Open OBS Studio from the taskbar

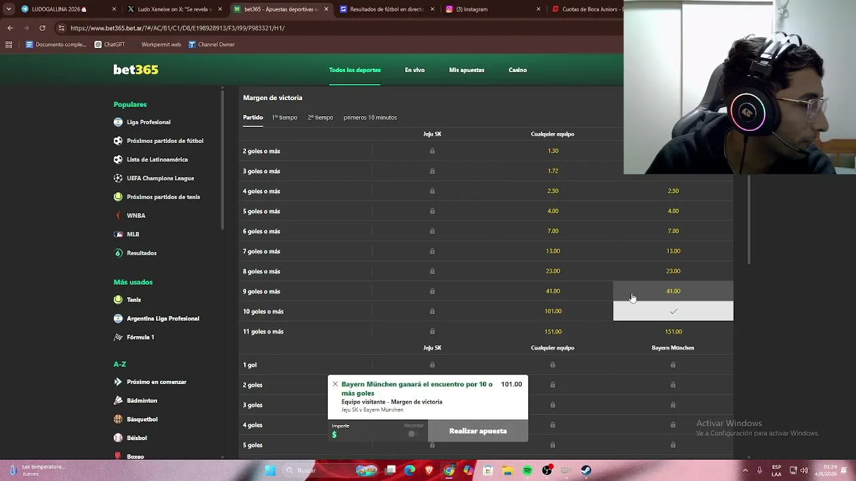[x=547, y=470]
